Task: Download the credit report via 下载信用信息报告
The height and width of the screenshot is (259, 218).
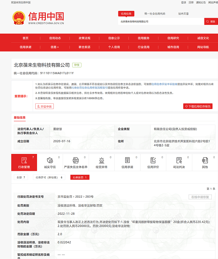Action: (198, 106)
